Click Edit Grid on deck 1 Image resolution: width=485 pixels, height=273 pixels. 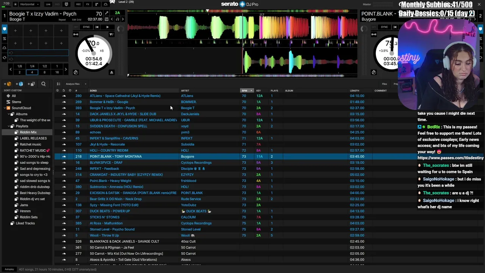pos(77,20)
